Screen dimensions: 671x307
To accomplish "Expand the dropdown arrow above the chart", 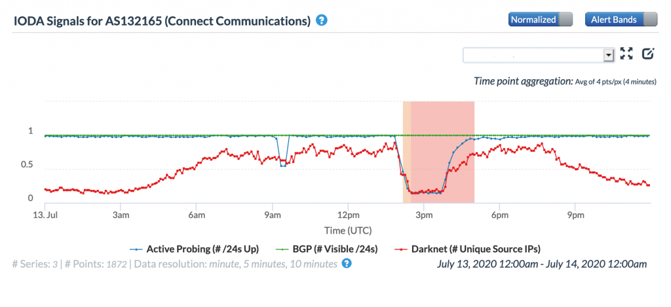I will [x=608, y=55].
